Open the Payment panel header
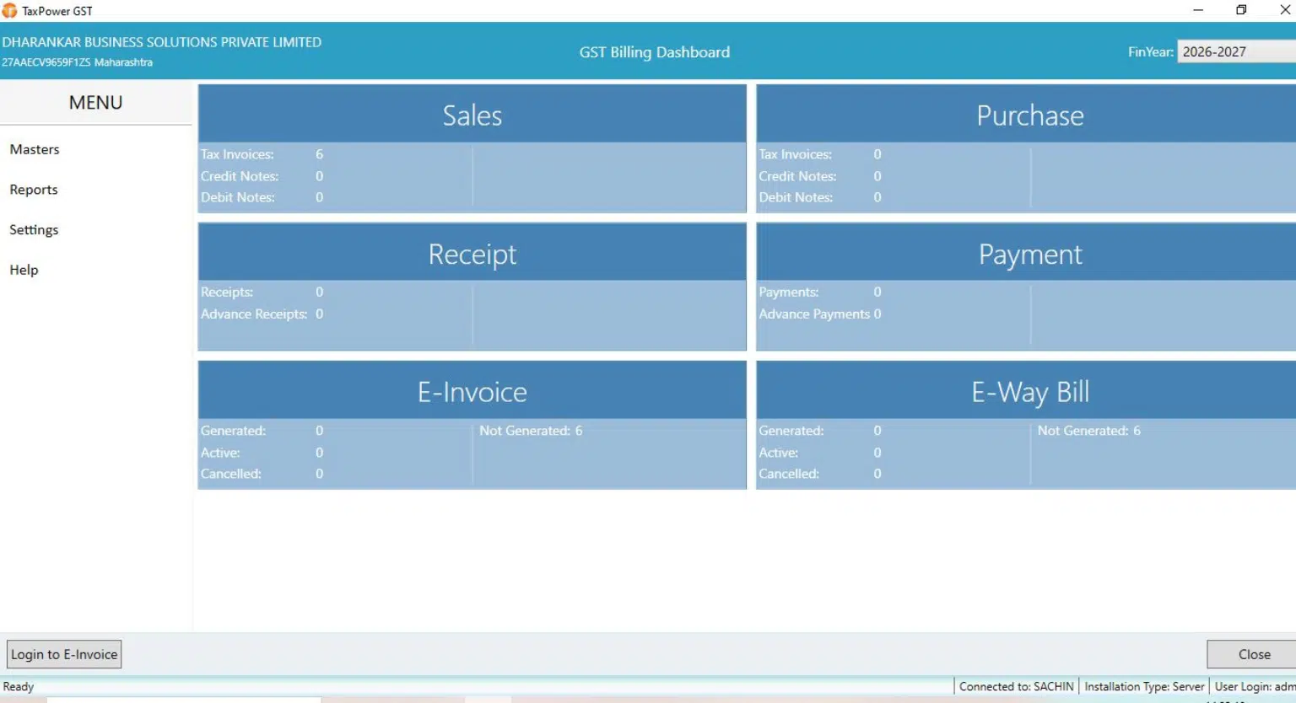Image resolution: width=1296 pixels, height=703 pixels. (x=1026, y=252)
